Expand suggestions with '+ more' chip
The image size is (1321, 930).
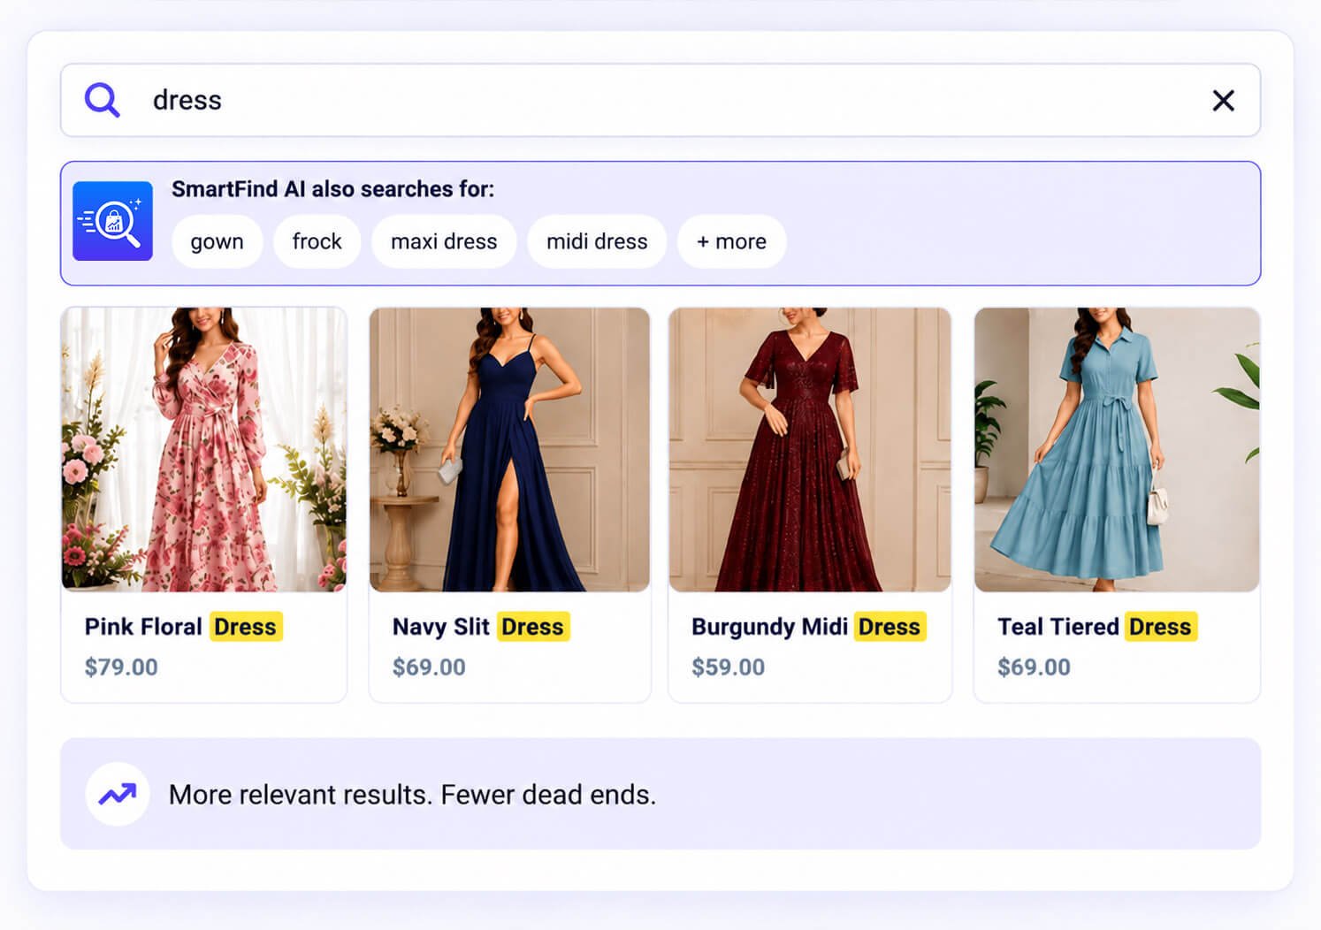(x=731, y=241)
